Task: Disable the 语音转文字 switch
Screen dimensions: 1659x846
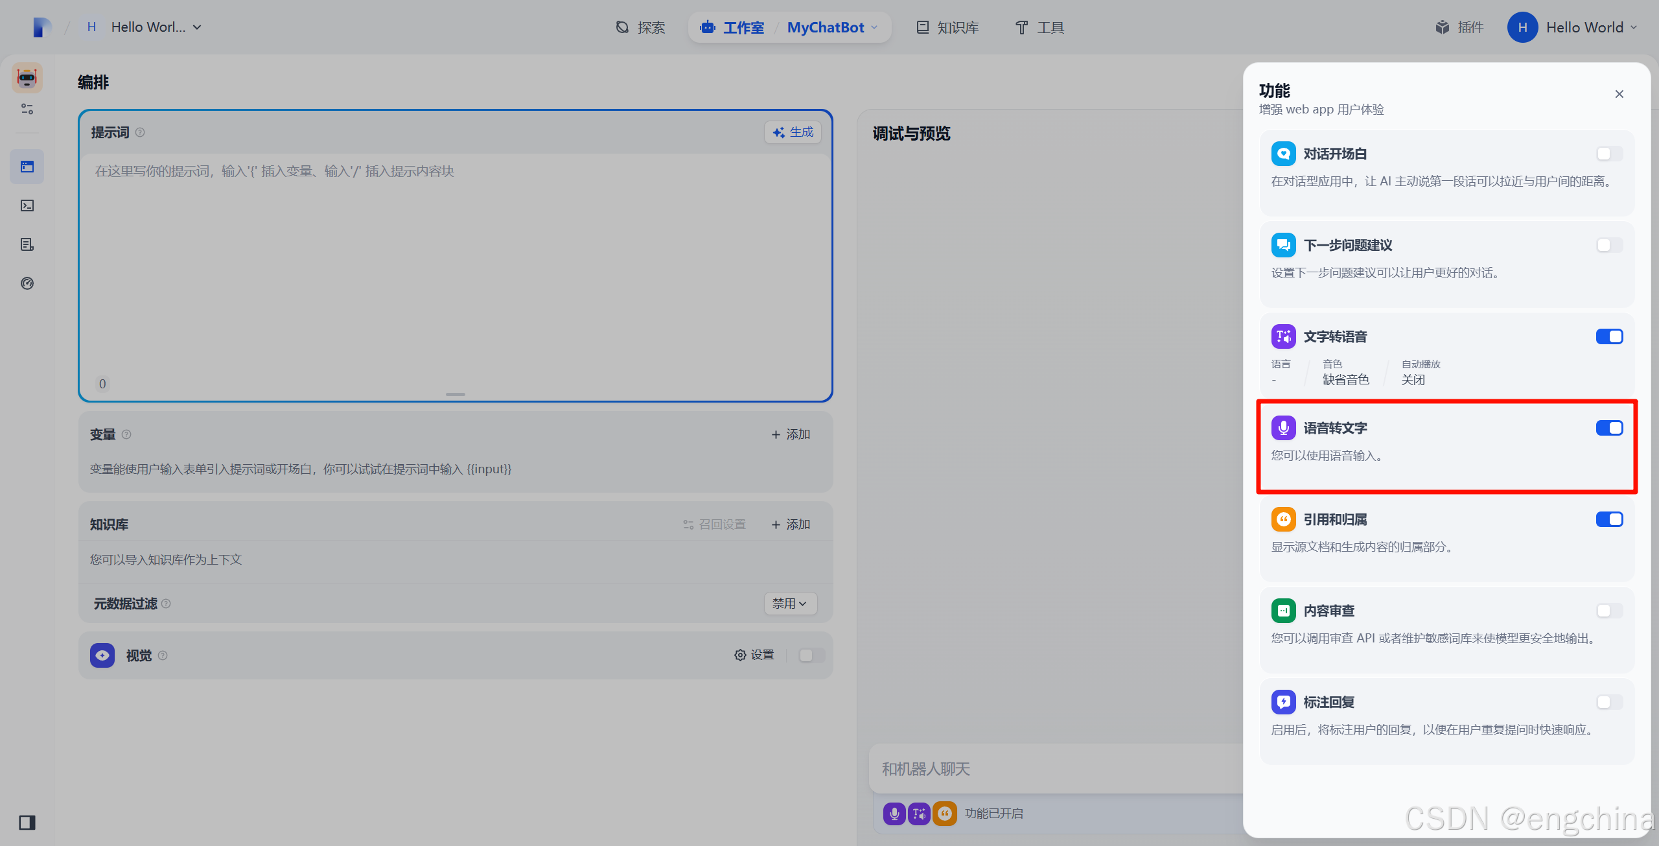Action: pyautogui.click(x=1609, y=428)
